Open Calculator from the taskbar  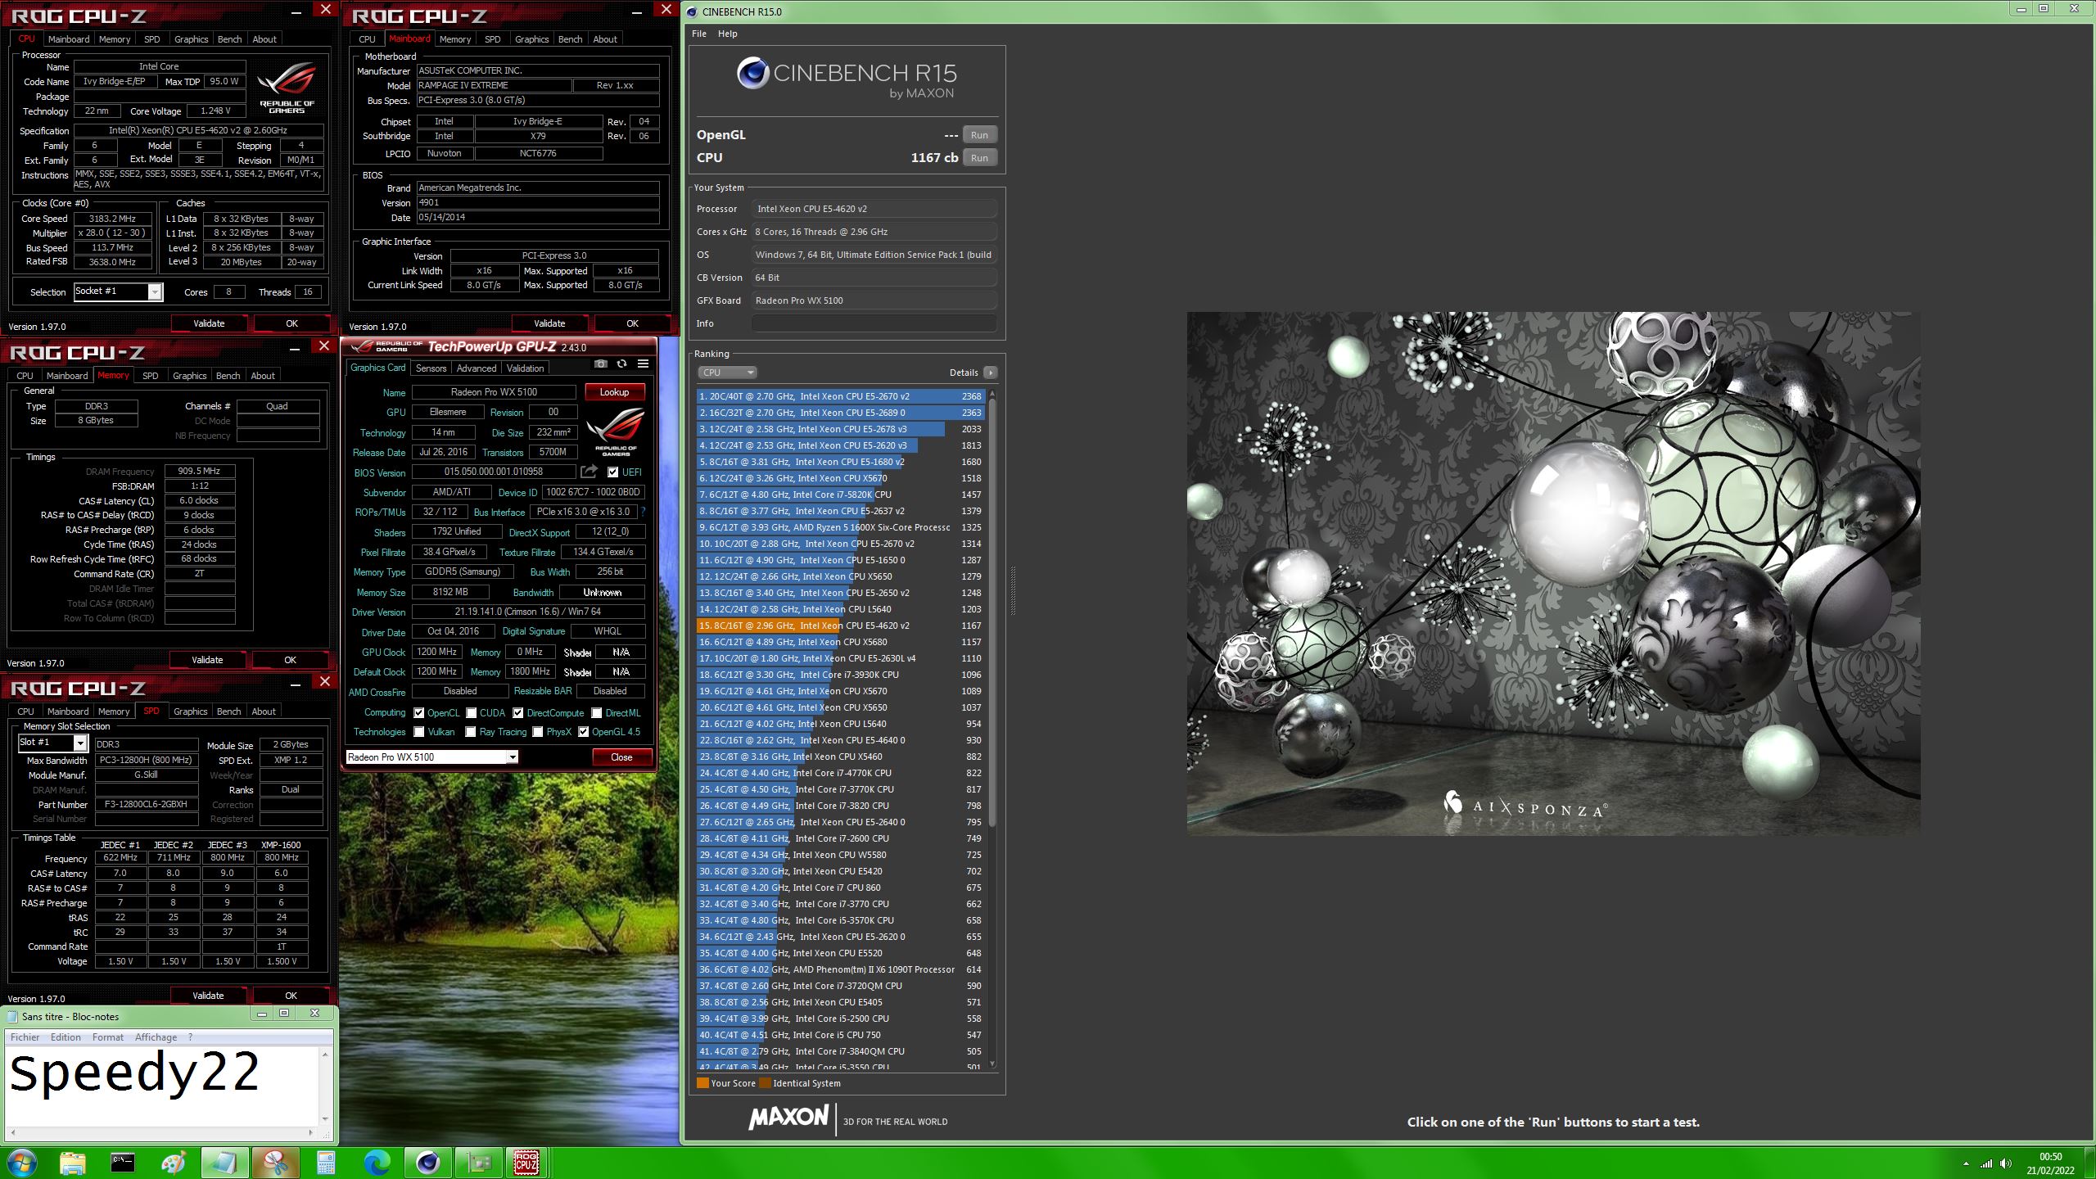[326, 1163]
